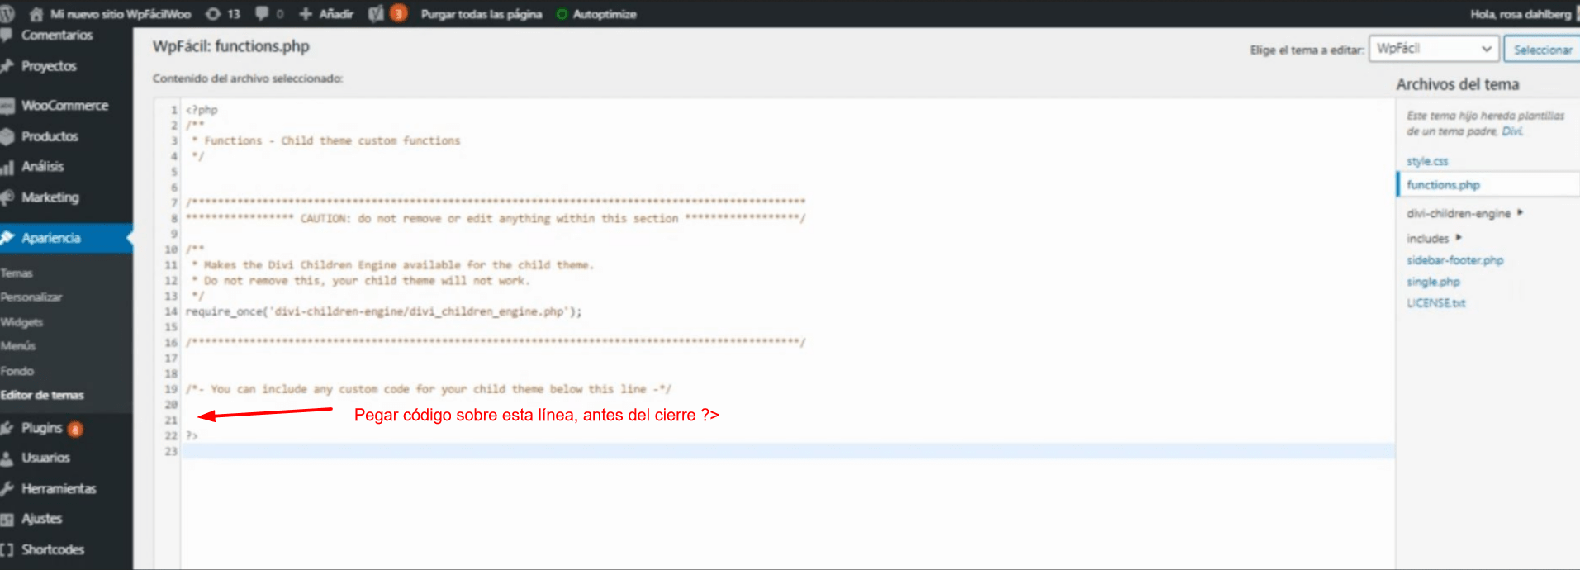This screenshot has height=570, width=1580.
Task: Select Editor de temas submenu item
Action: click(41, 395)
